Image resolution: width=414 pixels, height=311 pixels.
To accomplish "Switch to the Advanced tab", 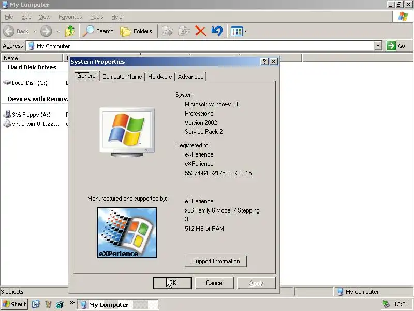I will (190, 77).
